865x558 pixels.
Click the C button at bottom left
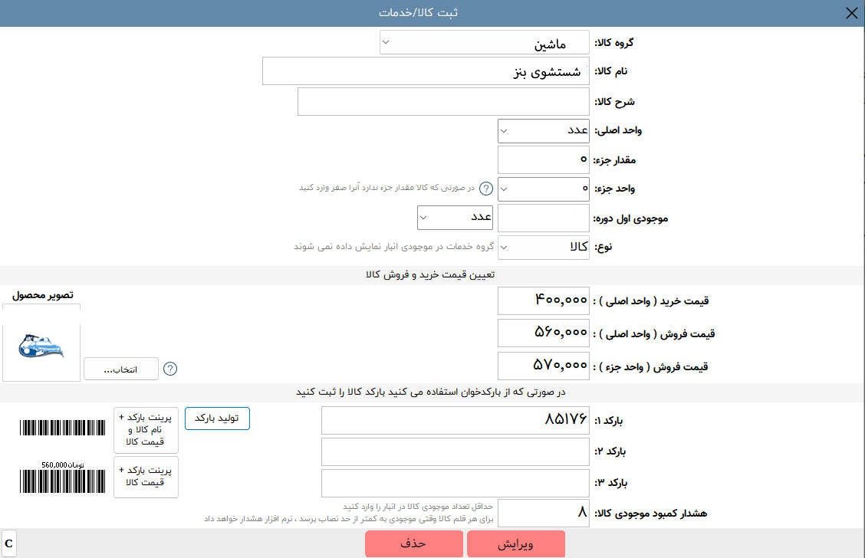(9, 543)
